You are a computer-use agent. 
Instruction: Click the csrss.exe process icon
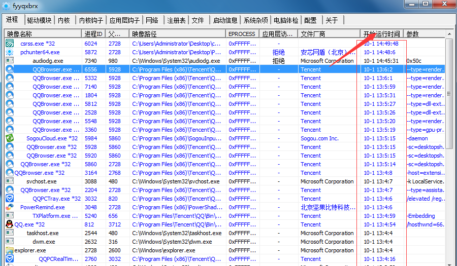click(x=9, y=44)
